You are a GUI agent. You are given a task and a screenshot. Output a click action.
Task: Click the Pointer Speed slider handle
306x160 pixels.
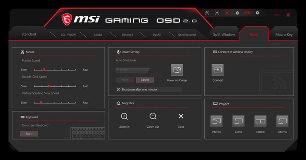coord(44,70)
